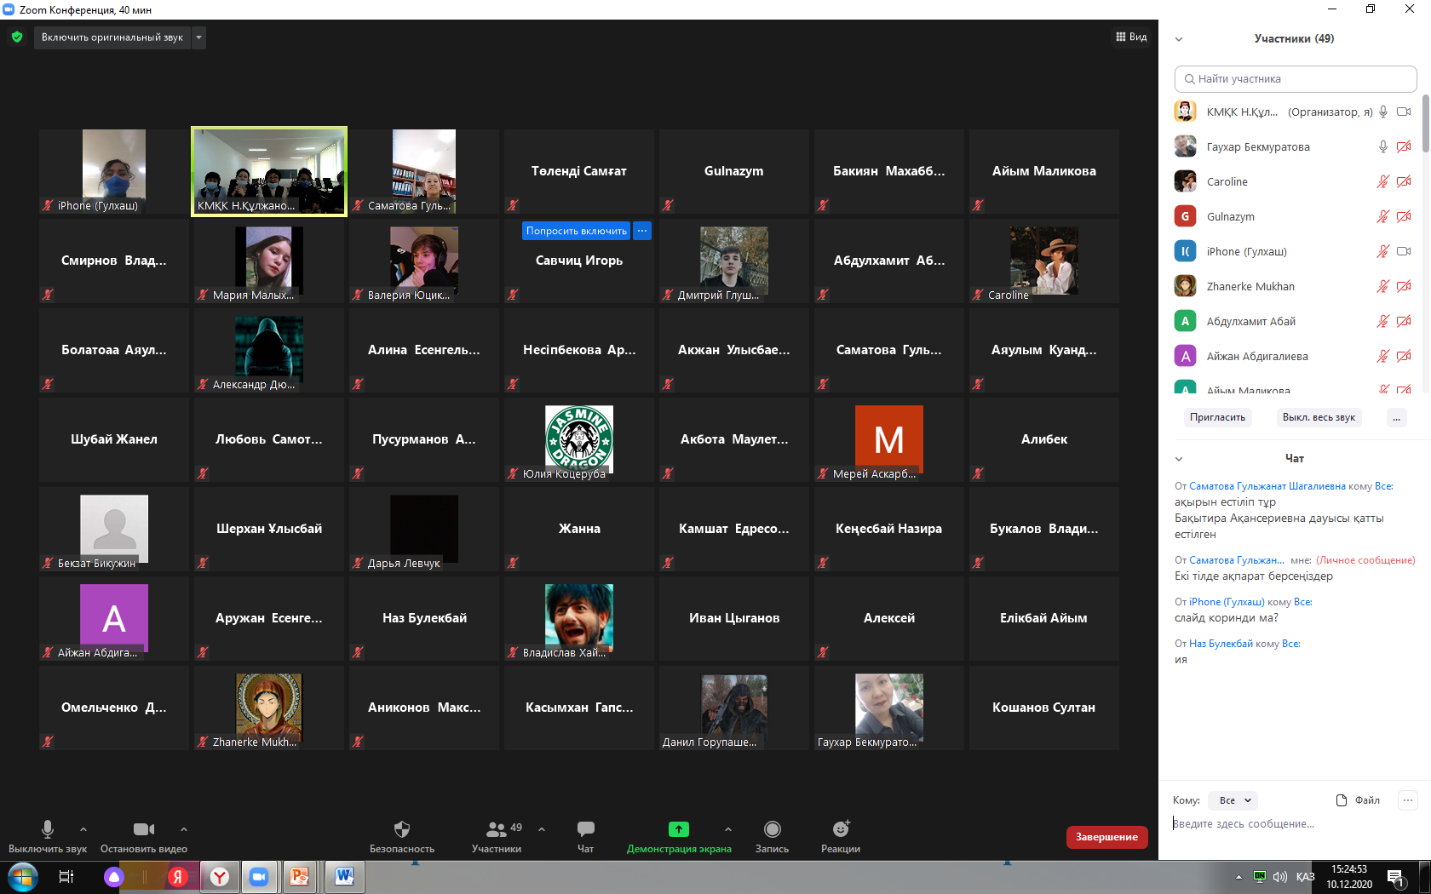Open the Participants (Участники) icon

497,829
